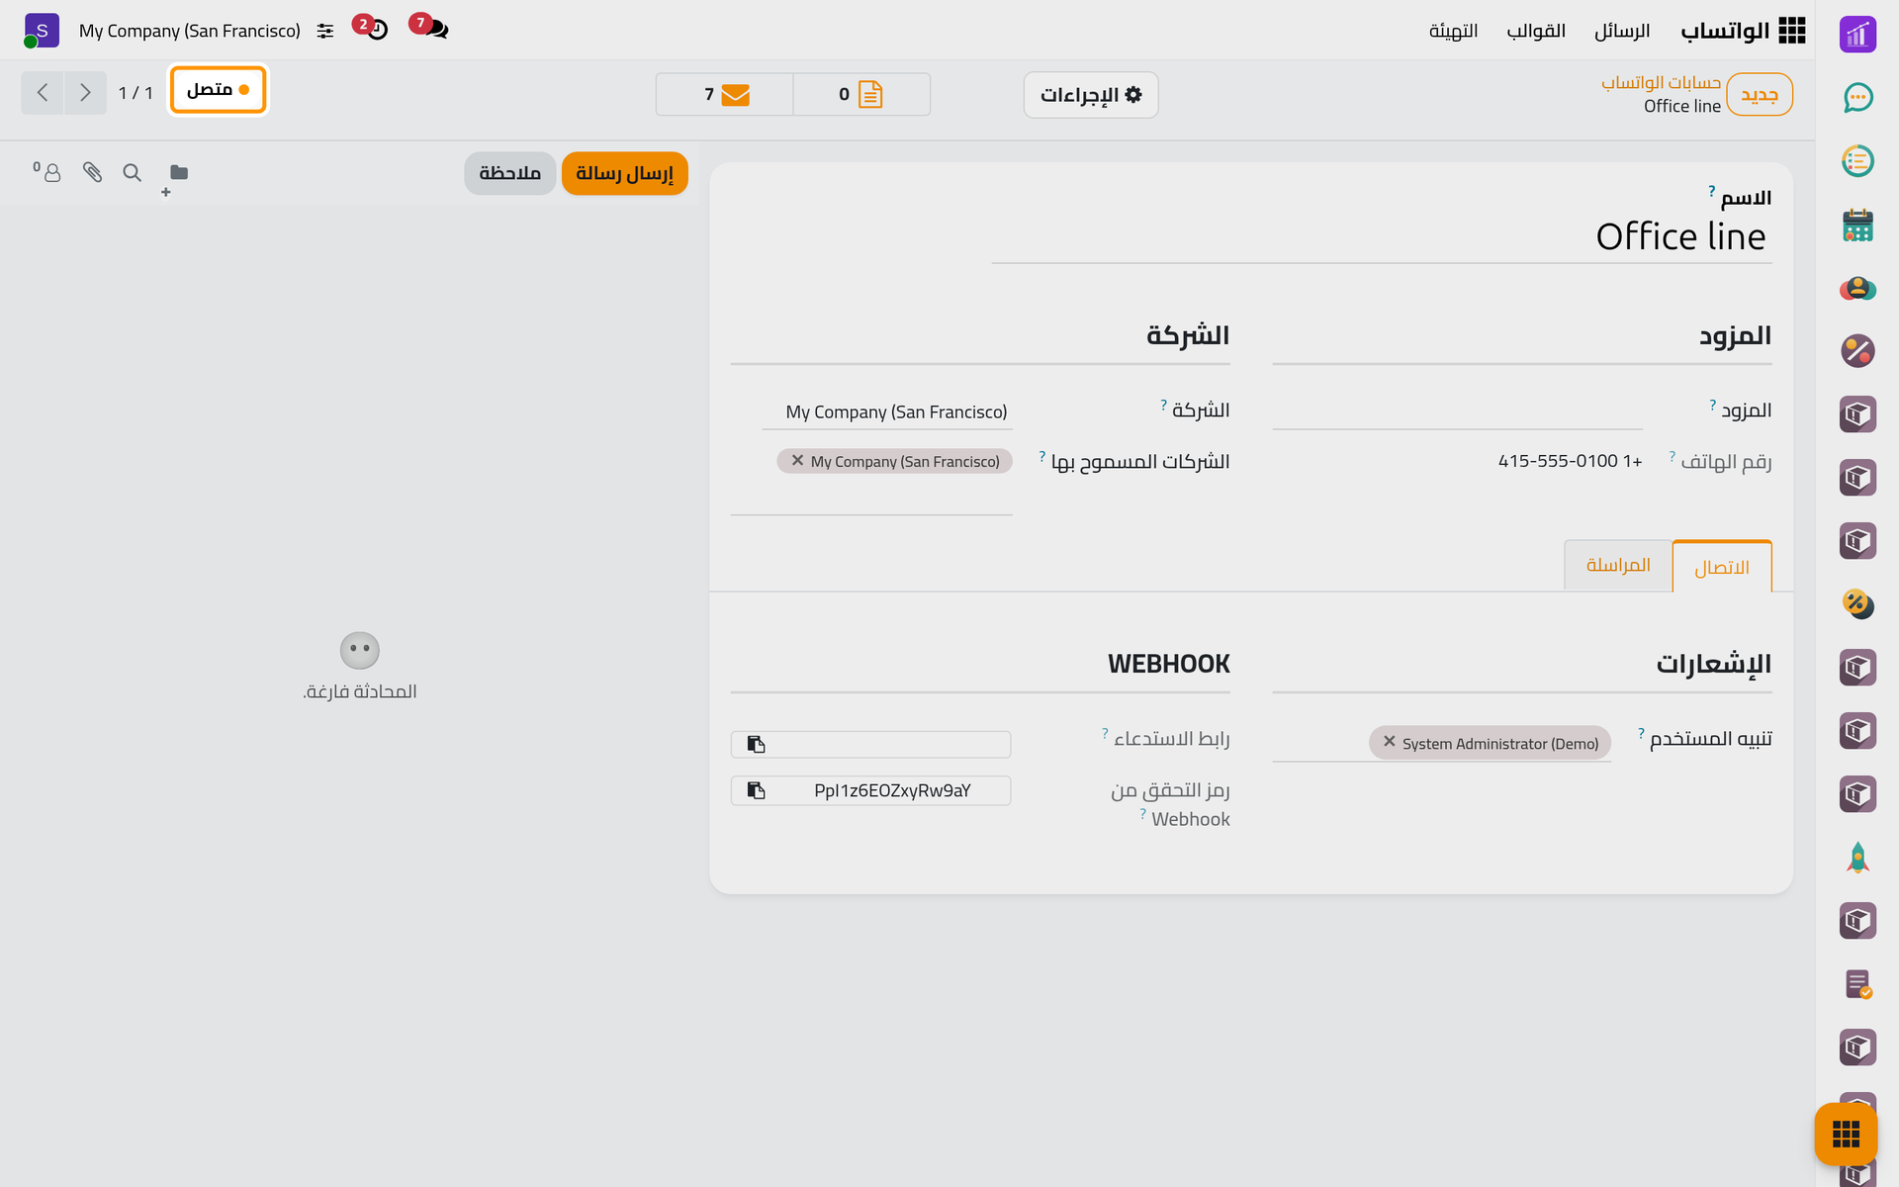
Task: Open the القوالب templates menu
Action: 1535,31
